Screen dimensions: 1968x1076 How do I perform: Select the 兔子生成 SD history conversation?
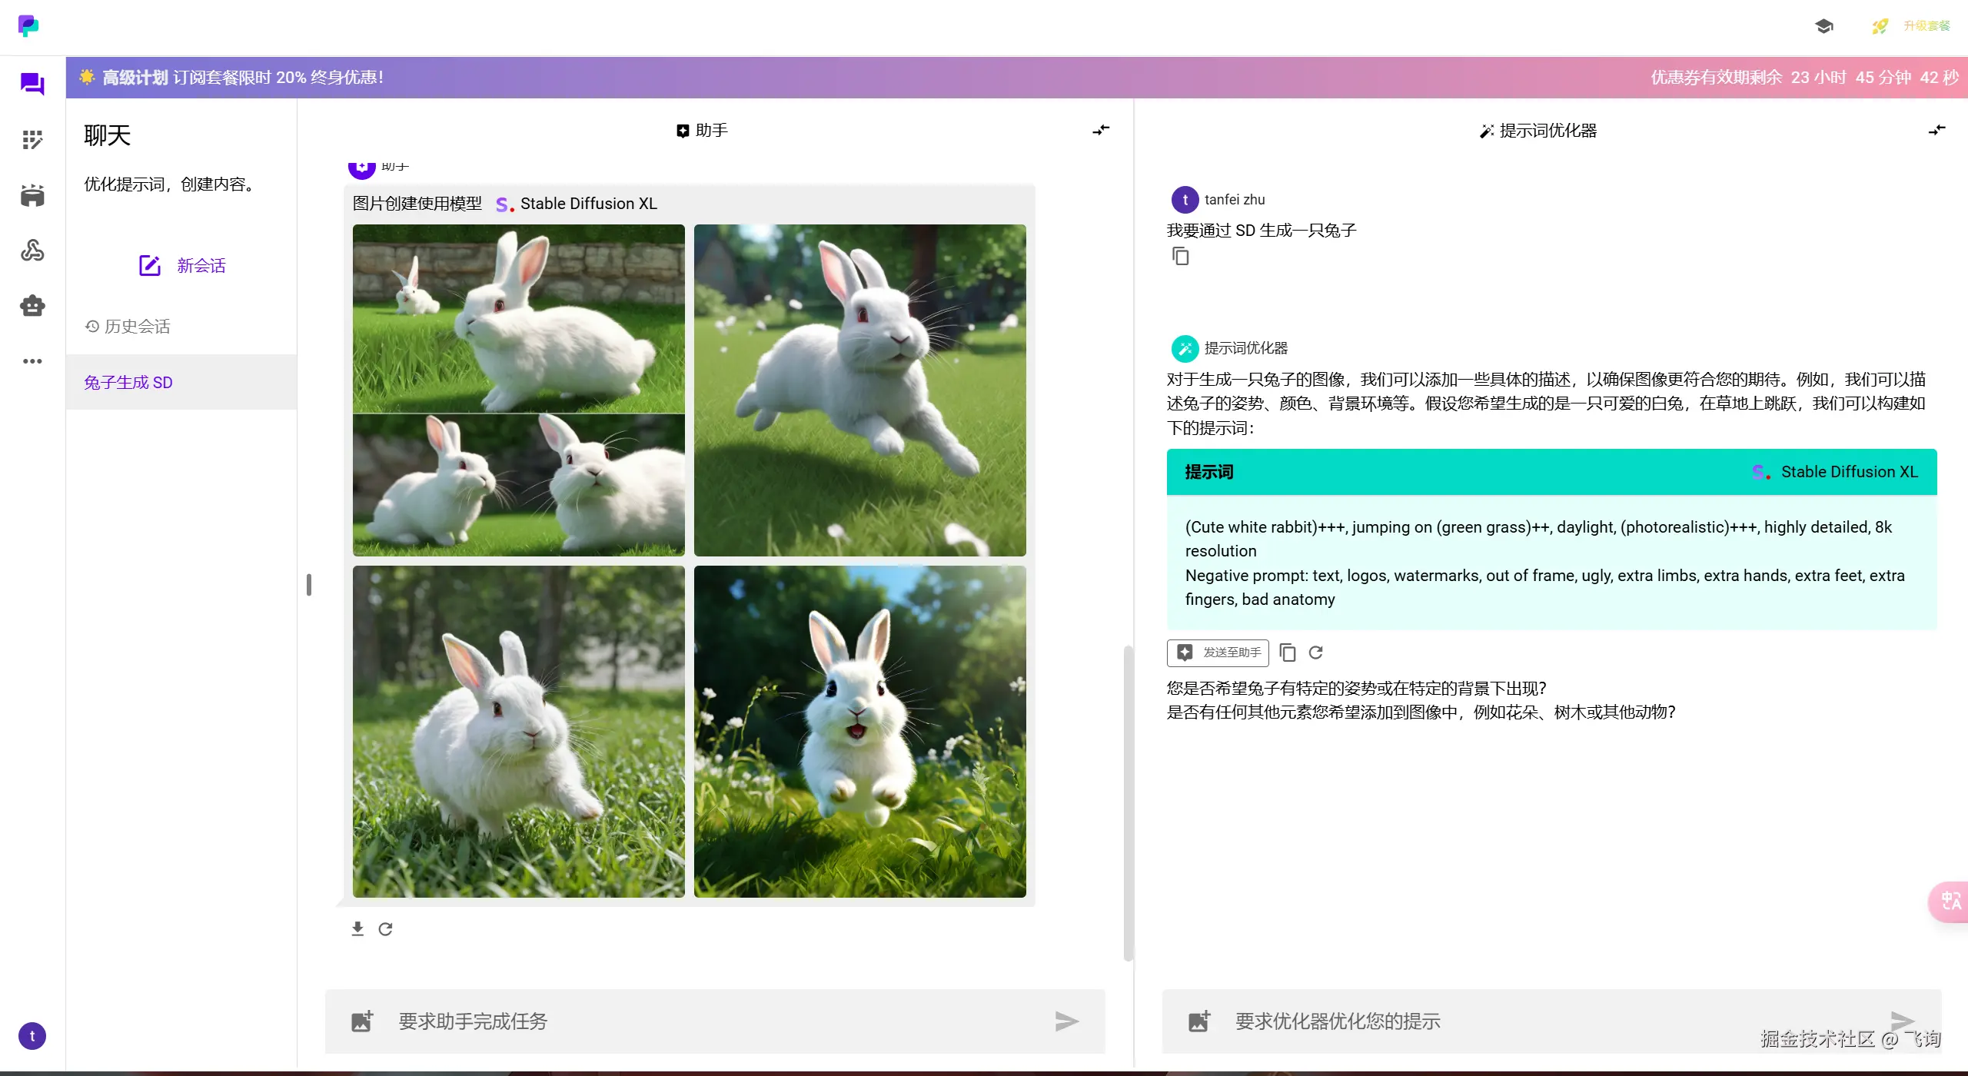(x=128, y=383)
